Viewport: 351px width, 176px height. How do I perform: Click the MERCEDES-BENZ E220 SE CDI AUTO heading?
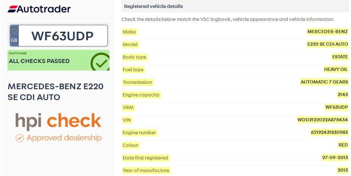(56, 91)
